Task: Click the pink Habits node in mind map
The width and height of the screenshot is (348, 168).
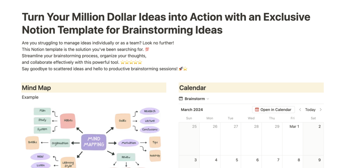Action: (68, 121)
